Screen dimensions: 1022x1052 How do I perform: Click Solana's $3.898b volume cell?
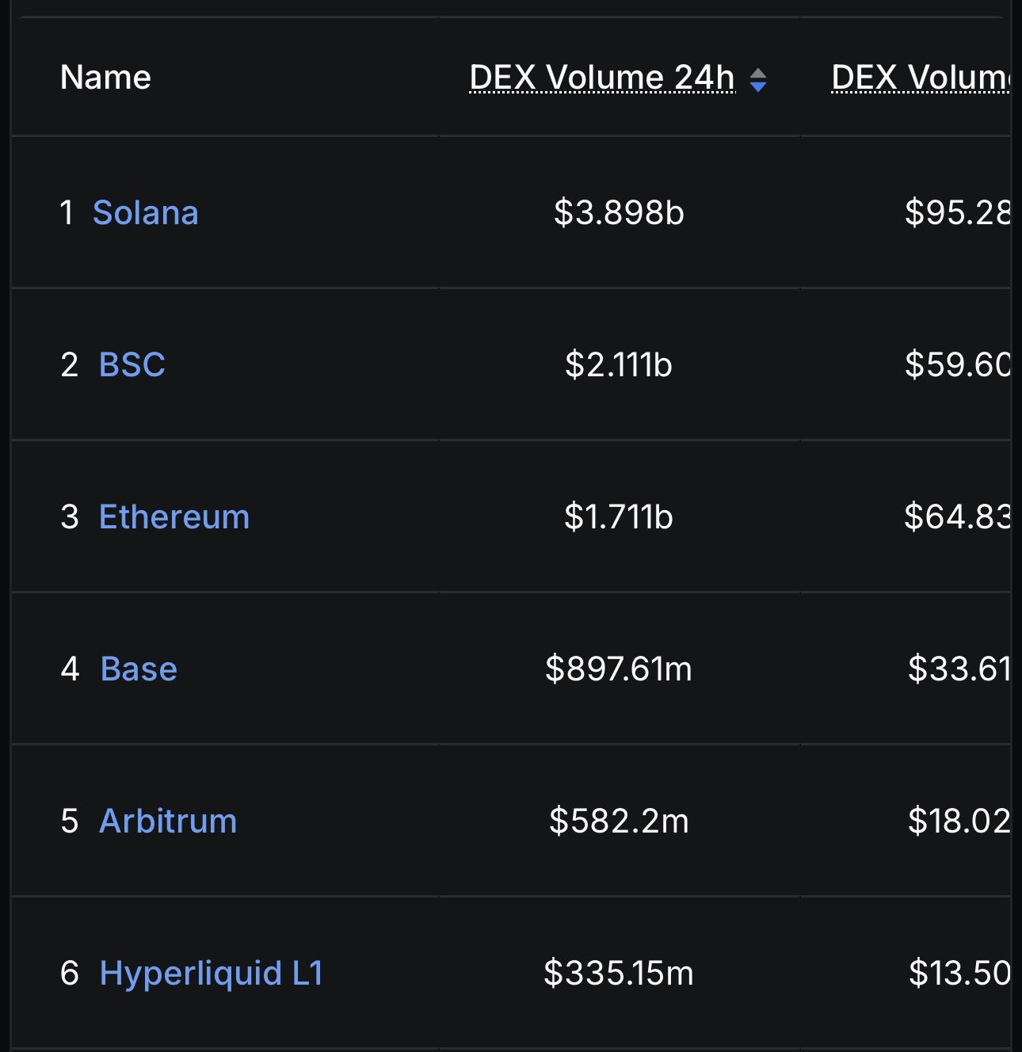click(619, 212)
